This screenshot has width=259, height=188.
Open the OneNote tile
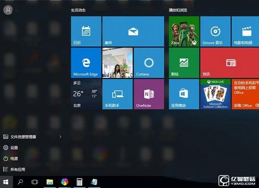tap(148, 94)
